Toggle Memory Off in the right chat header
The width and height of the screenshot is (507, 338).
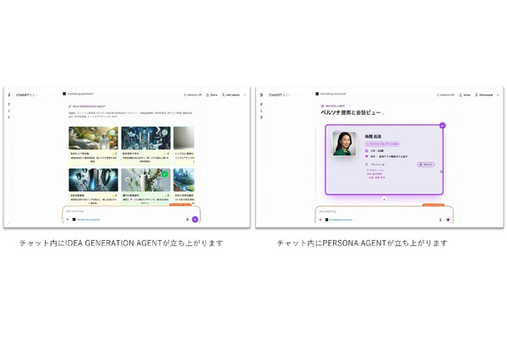(x=445, y=95)
